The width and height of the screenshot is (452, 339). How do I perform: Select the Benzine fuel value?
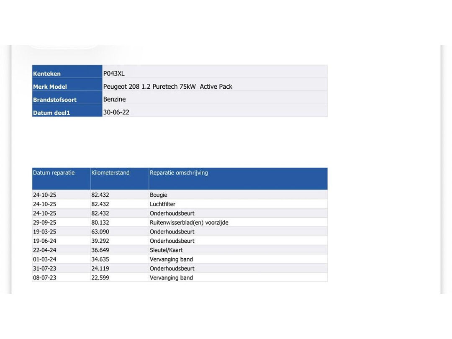[114, 99]
